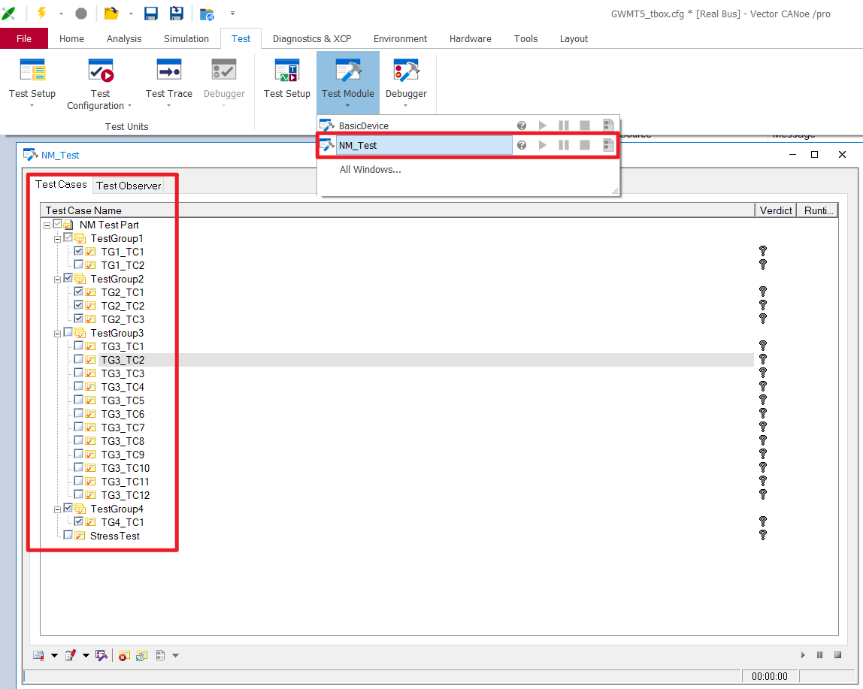Viewport: 863px width, 689px height.
Task: Click the first test report icon in bottom toolbar
Action: 38,655
